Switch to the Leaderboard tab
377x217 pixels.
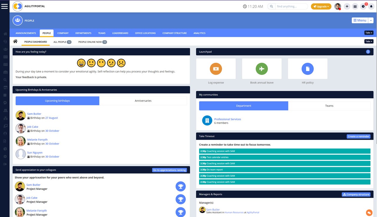coord(120,33)
